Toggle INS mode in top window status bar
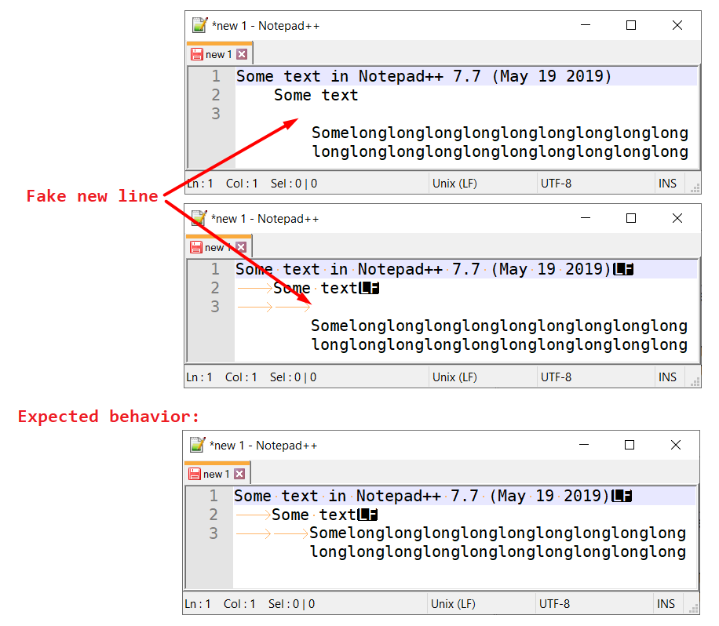 coord(667,184)
